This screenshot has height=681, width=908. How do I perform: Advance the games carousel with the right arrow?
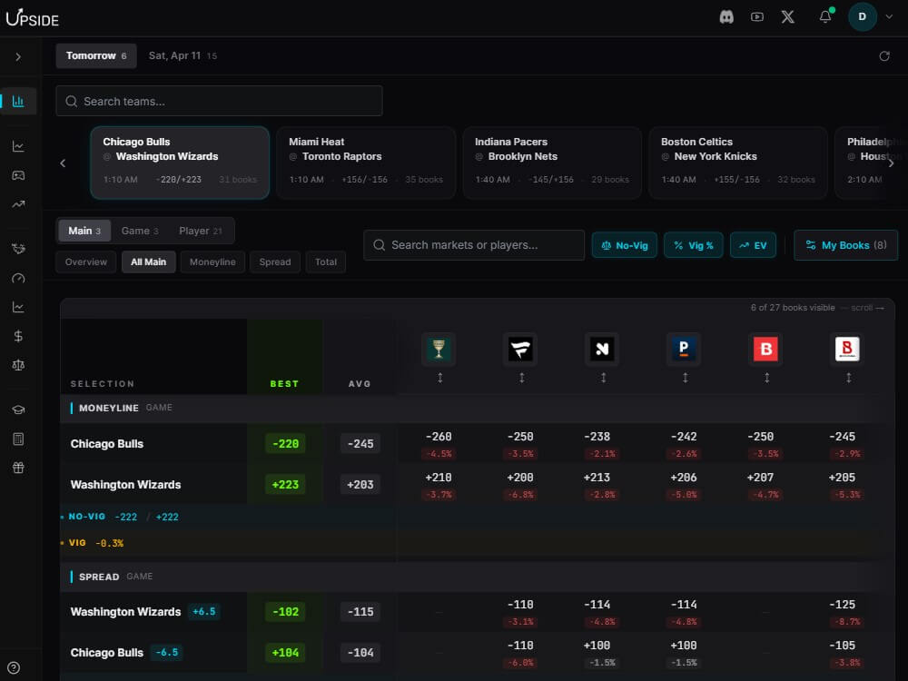point(891,163)
